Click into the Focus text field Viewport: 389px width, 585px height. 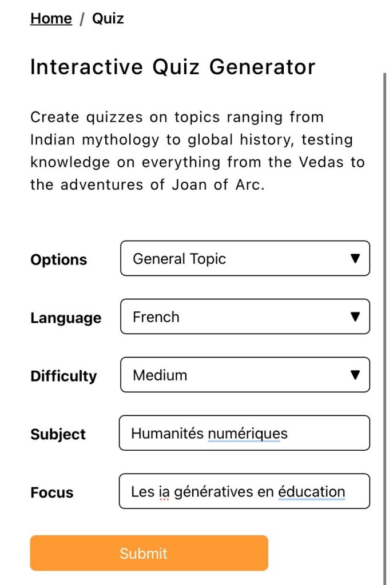point(244,491)
